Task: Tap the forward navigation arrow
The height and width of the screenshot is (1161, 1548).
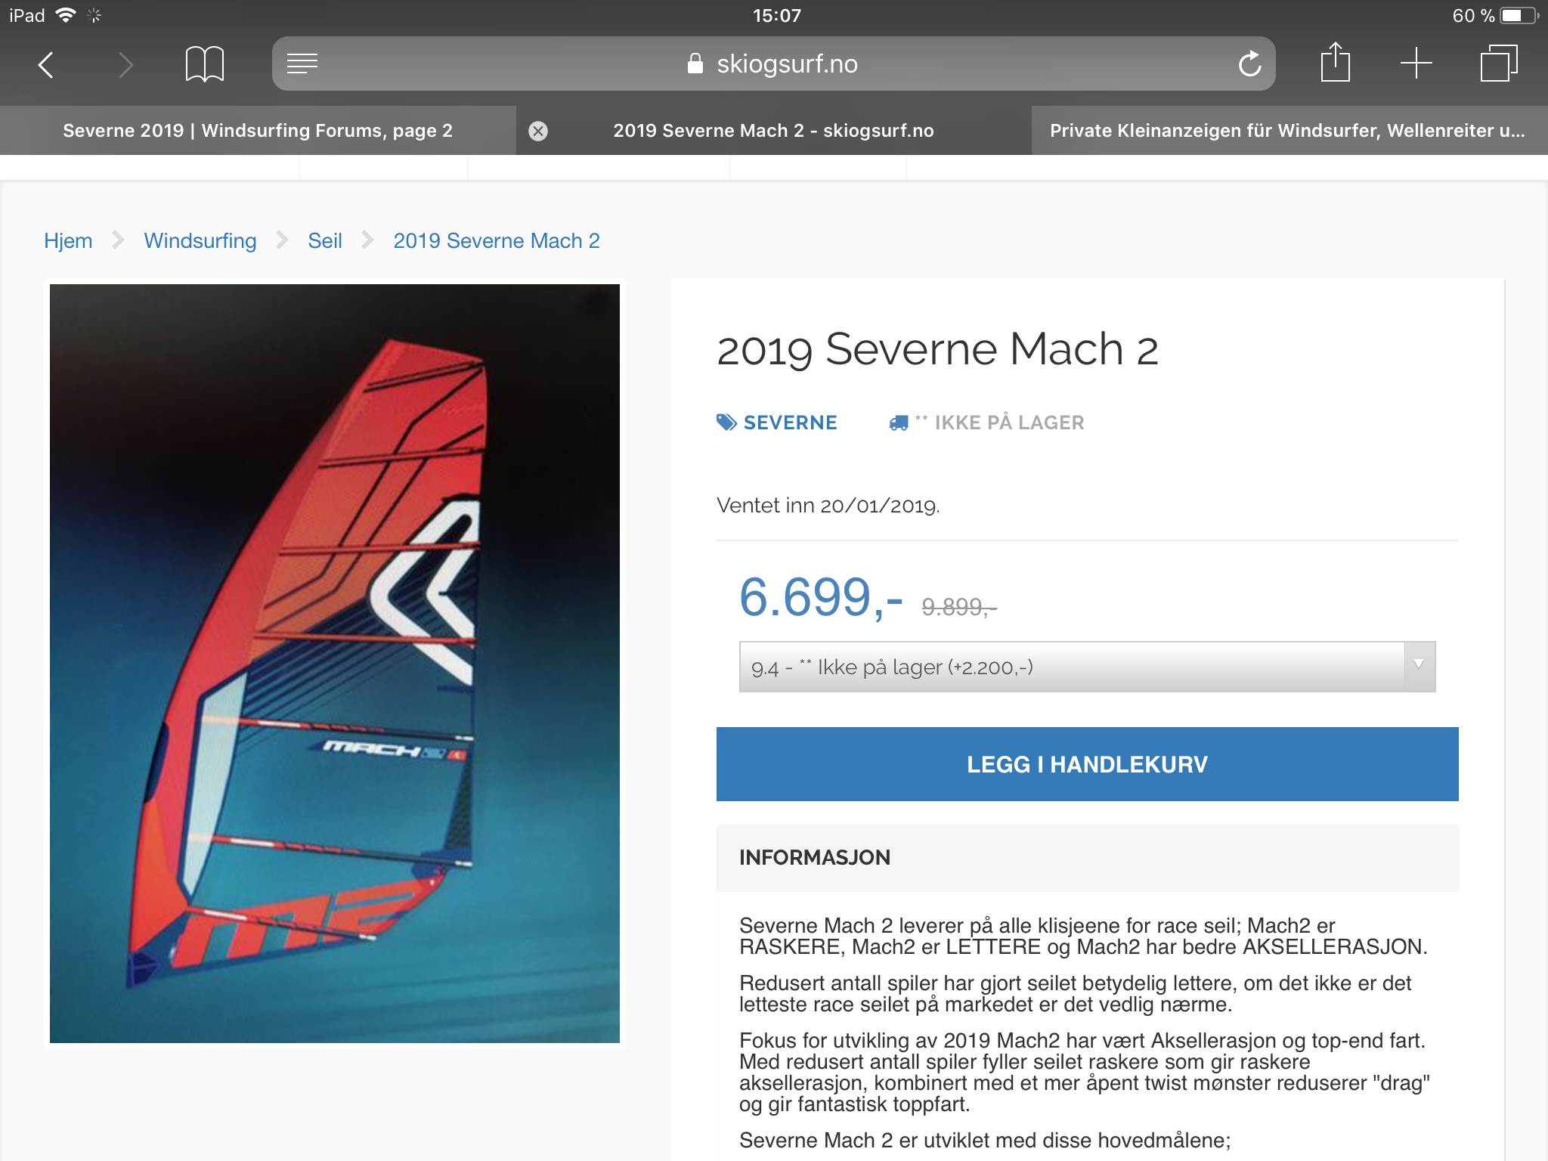Action: (x=125, y=64)
